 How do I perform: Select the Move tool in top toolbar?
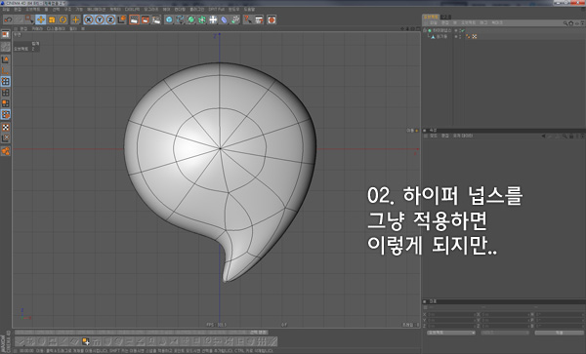40,20
